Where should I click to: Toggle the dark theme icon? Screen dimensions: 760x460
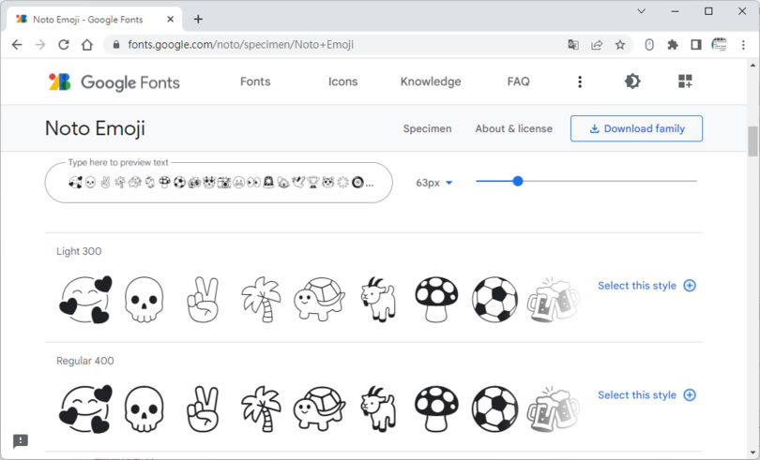click(632, 82)
